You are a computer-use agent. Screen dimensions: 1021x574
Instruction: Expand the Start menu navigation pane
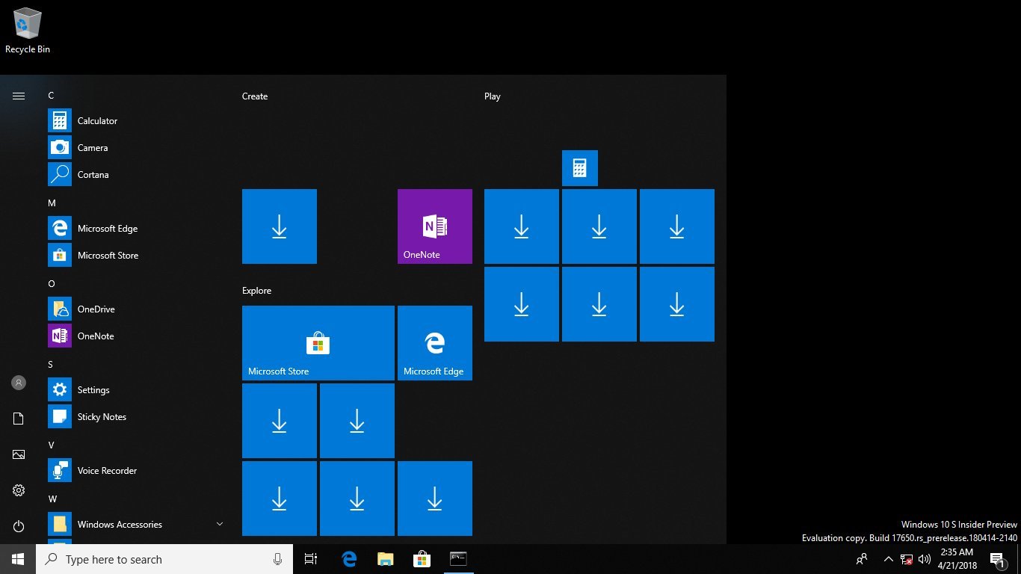[x=18, y=96]
